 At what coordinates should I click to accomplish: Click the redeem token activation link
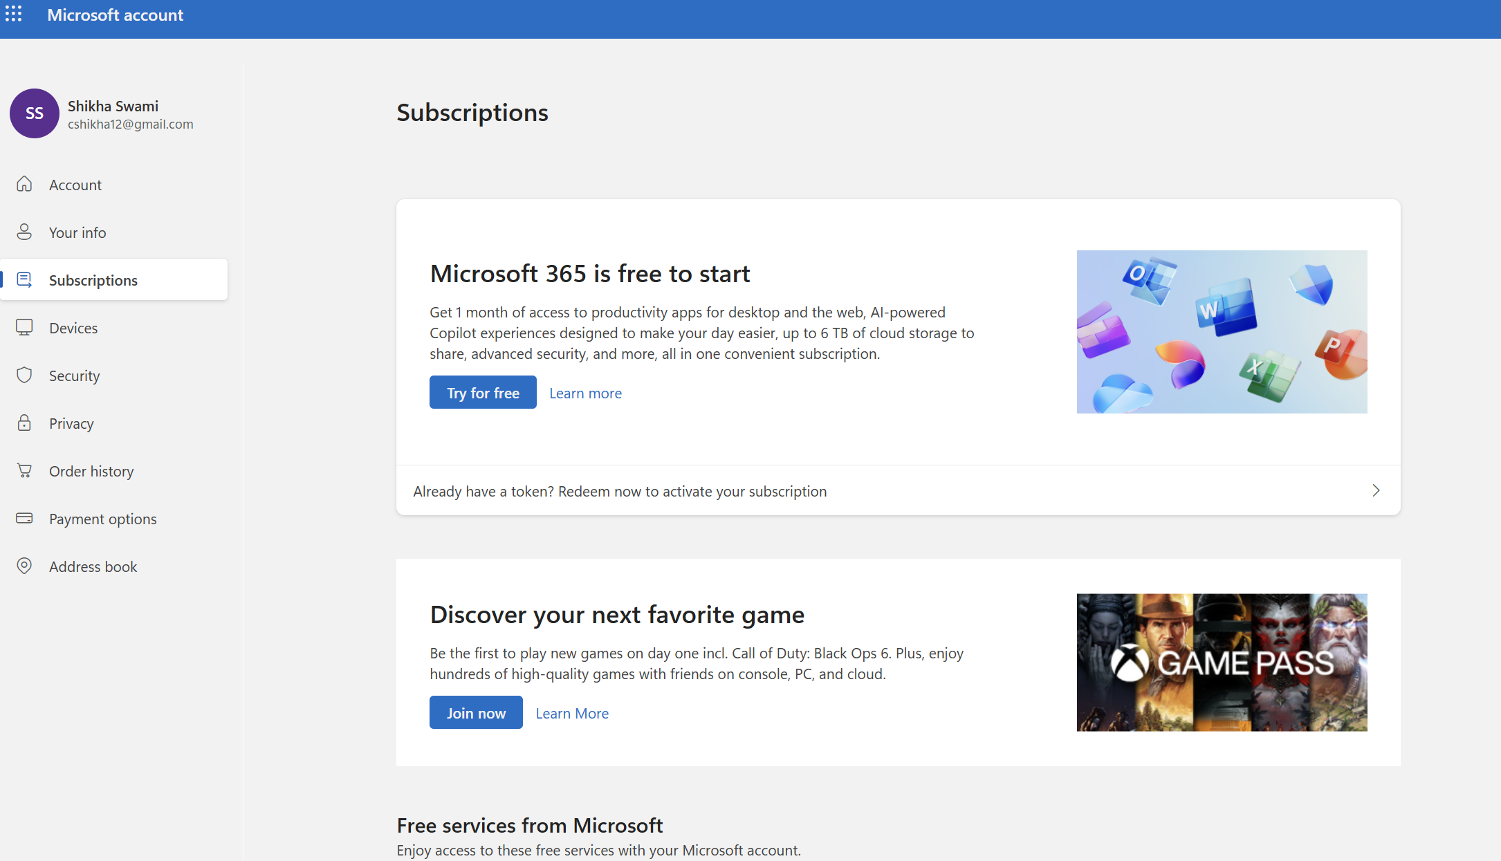point(620,491)
